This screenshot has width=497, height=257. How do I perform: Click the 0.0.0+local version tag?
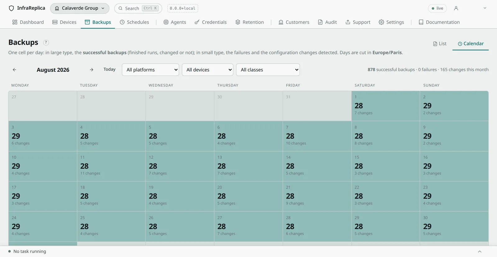[183, 8]
